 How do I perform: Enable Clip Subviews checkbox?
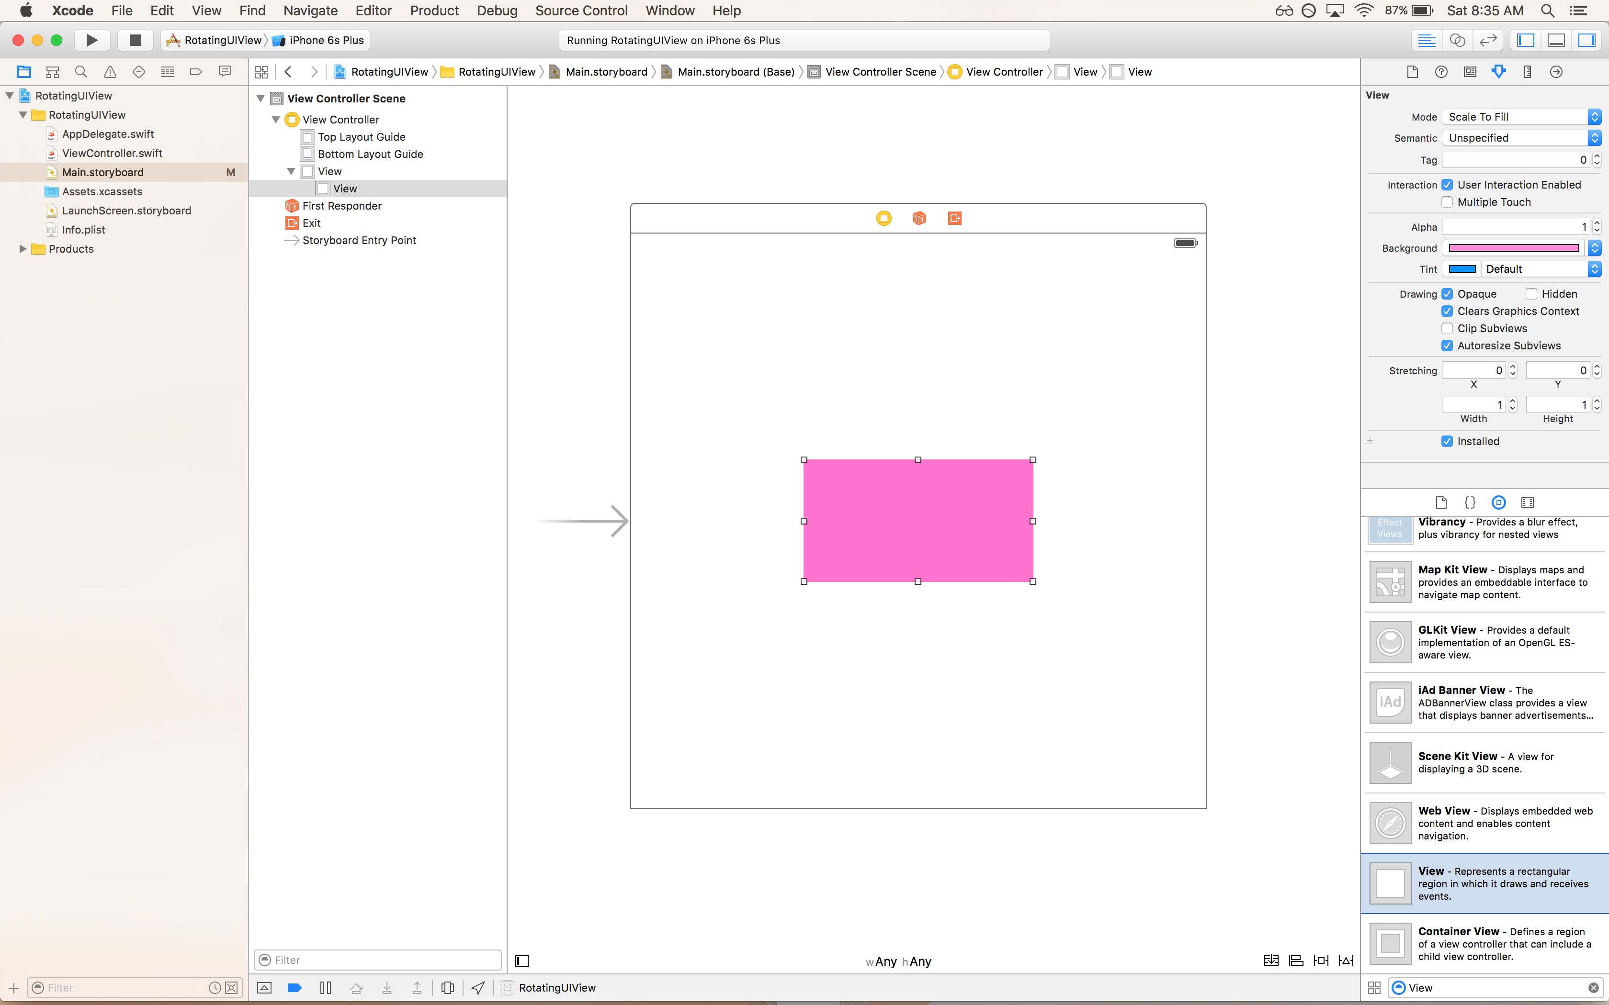pyautogui.click(x=1447, y=328)
